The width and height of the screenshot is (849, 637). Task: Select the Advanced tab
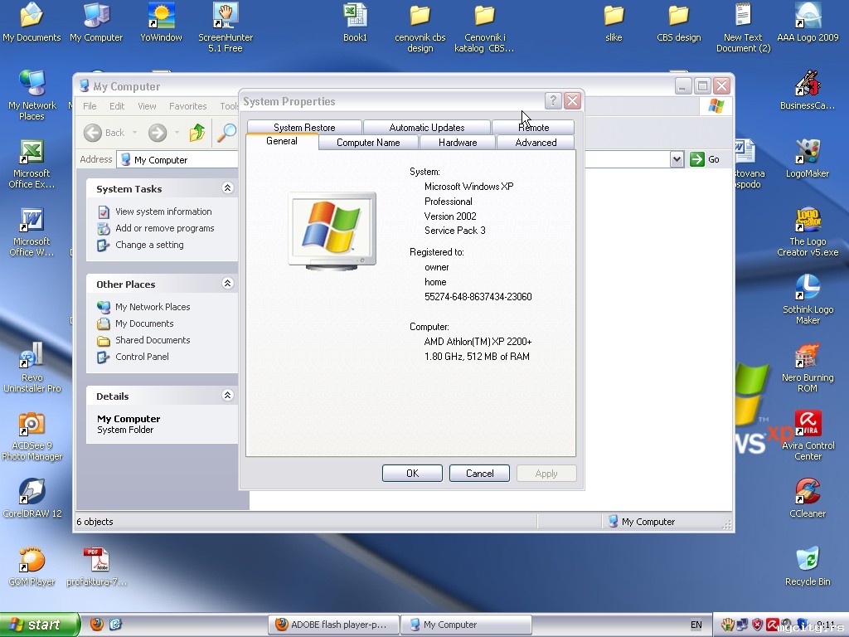tap(536, 143)
